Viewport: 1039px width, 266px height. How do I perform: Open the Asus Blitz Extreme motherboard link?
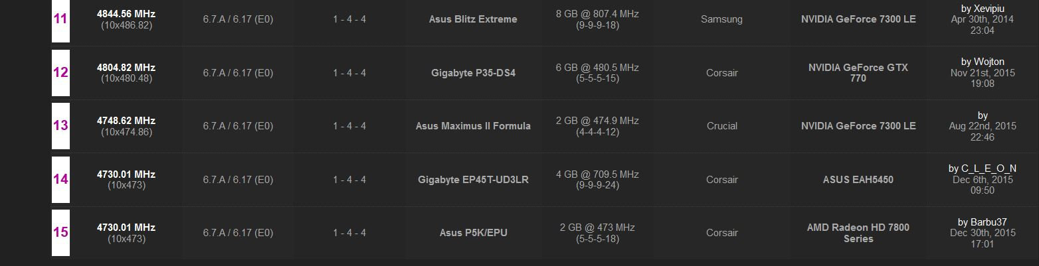473,19
